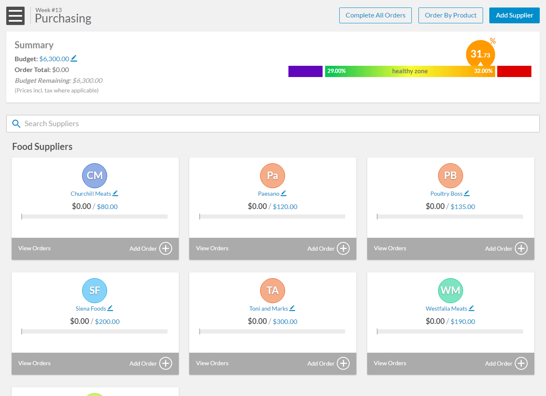
Task: Click the red zone of budget bar
Action: (x=514, y=71)
